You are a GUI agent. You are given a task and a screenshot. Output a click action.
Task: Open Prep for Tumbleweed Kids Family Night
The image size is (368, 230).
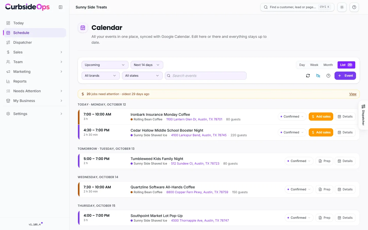[x=324, y=161]
